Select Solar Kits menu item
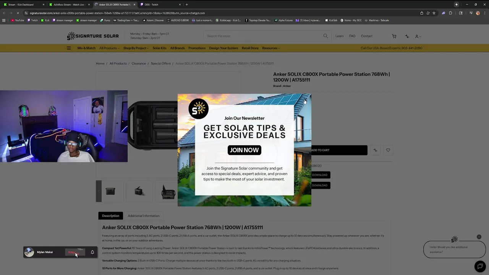 tap(159, 48)
